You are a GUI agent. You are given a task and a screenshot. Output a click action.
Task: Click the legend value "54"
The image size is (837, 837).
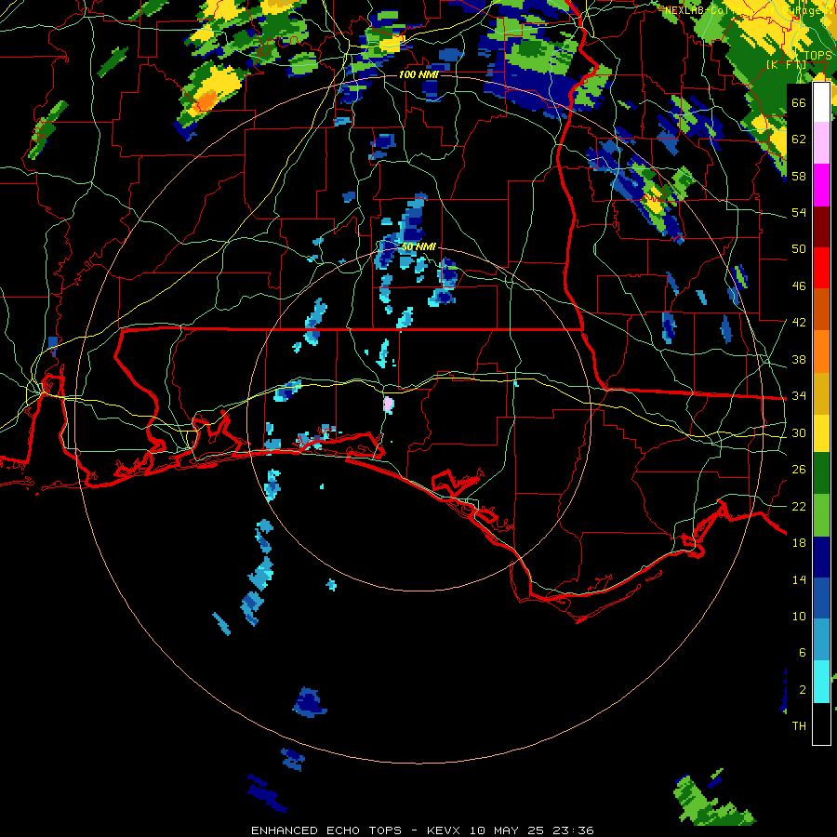click(799, 212)
